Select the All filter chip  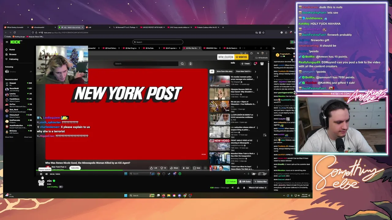pyautogui.click(x=212, y=71)
